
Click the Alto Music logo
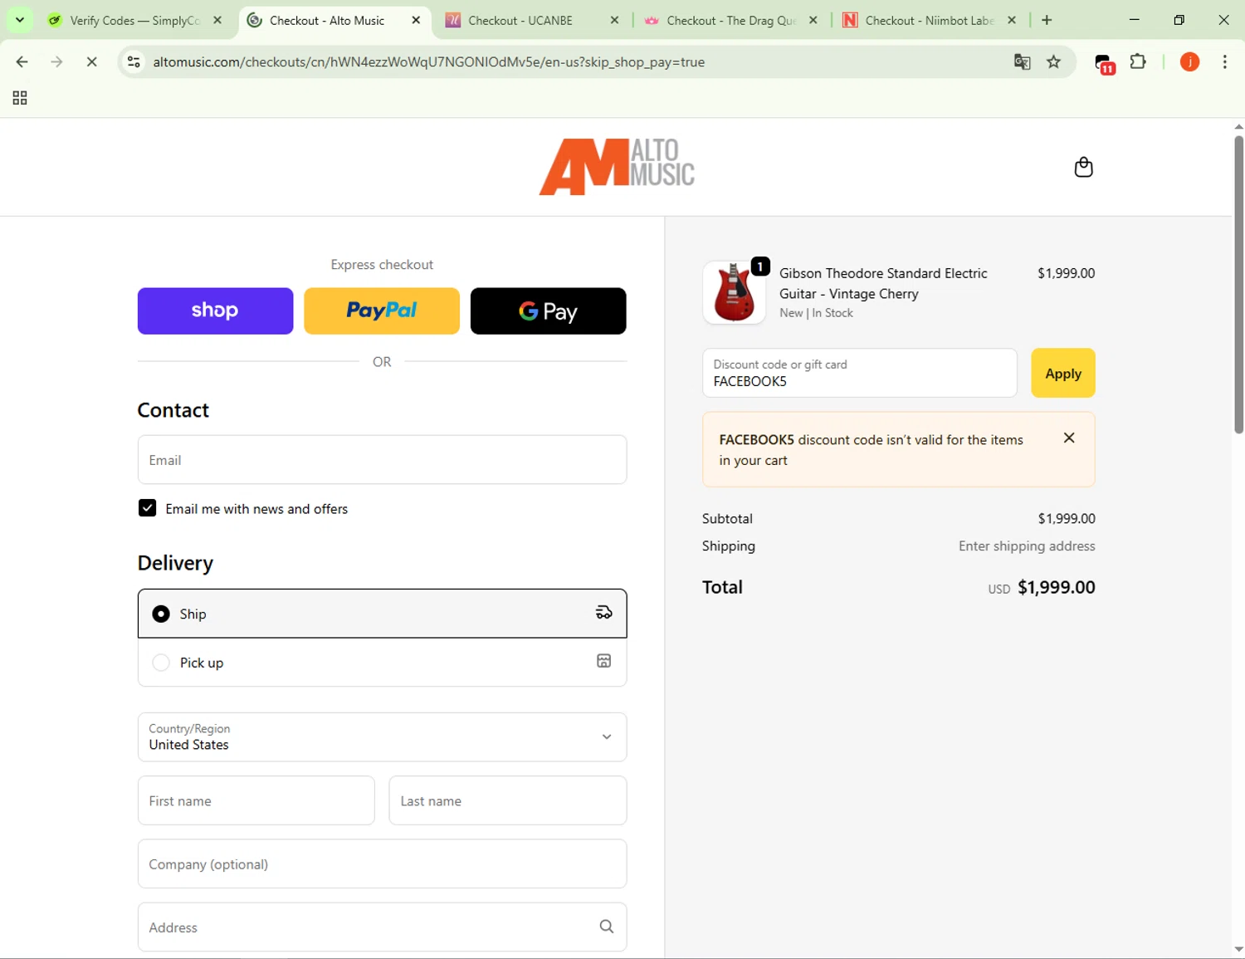point(617,167)
